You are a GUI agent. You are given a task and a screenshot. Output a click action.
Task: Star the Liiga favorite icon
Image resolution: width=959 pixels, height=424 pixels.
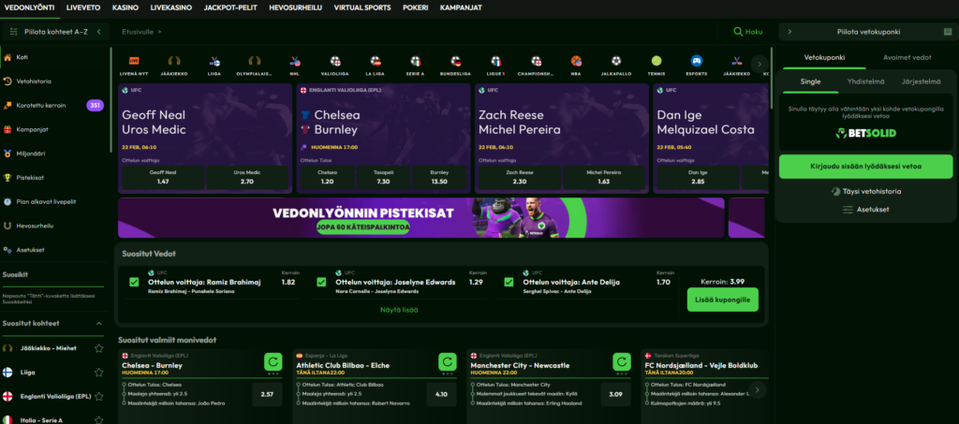click(98, 373)
